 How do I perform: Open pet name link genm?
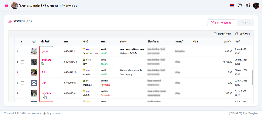(x=45, y=51)
